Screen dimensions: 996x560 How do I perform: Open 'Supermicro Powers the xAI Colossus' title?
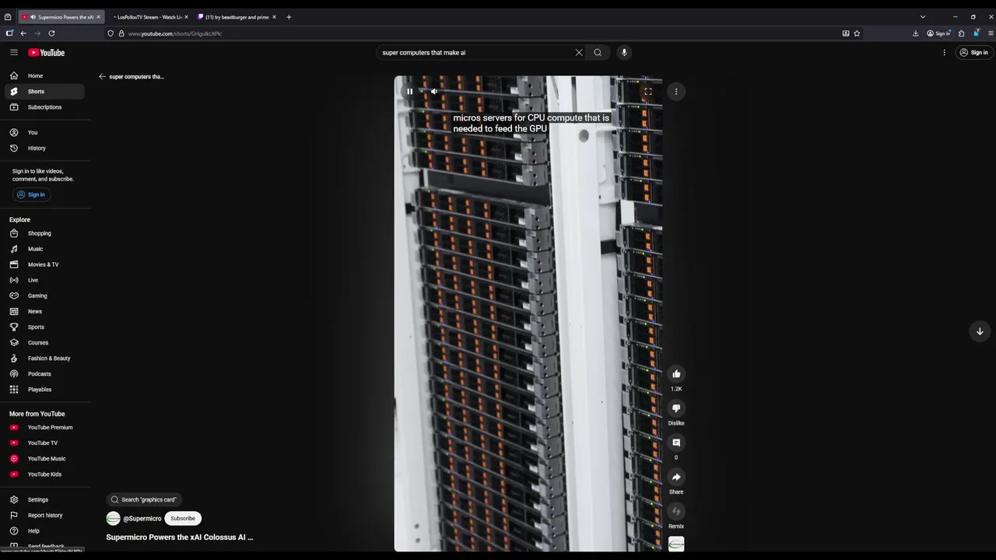point(180,537)
